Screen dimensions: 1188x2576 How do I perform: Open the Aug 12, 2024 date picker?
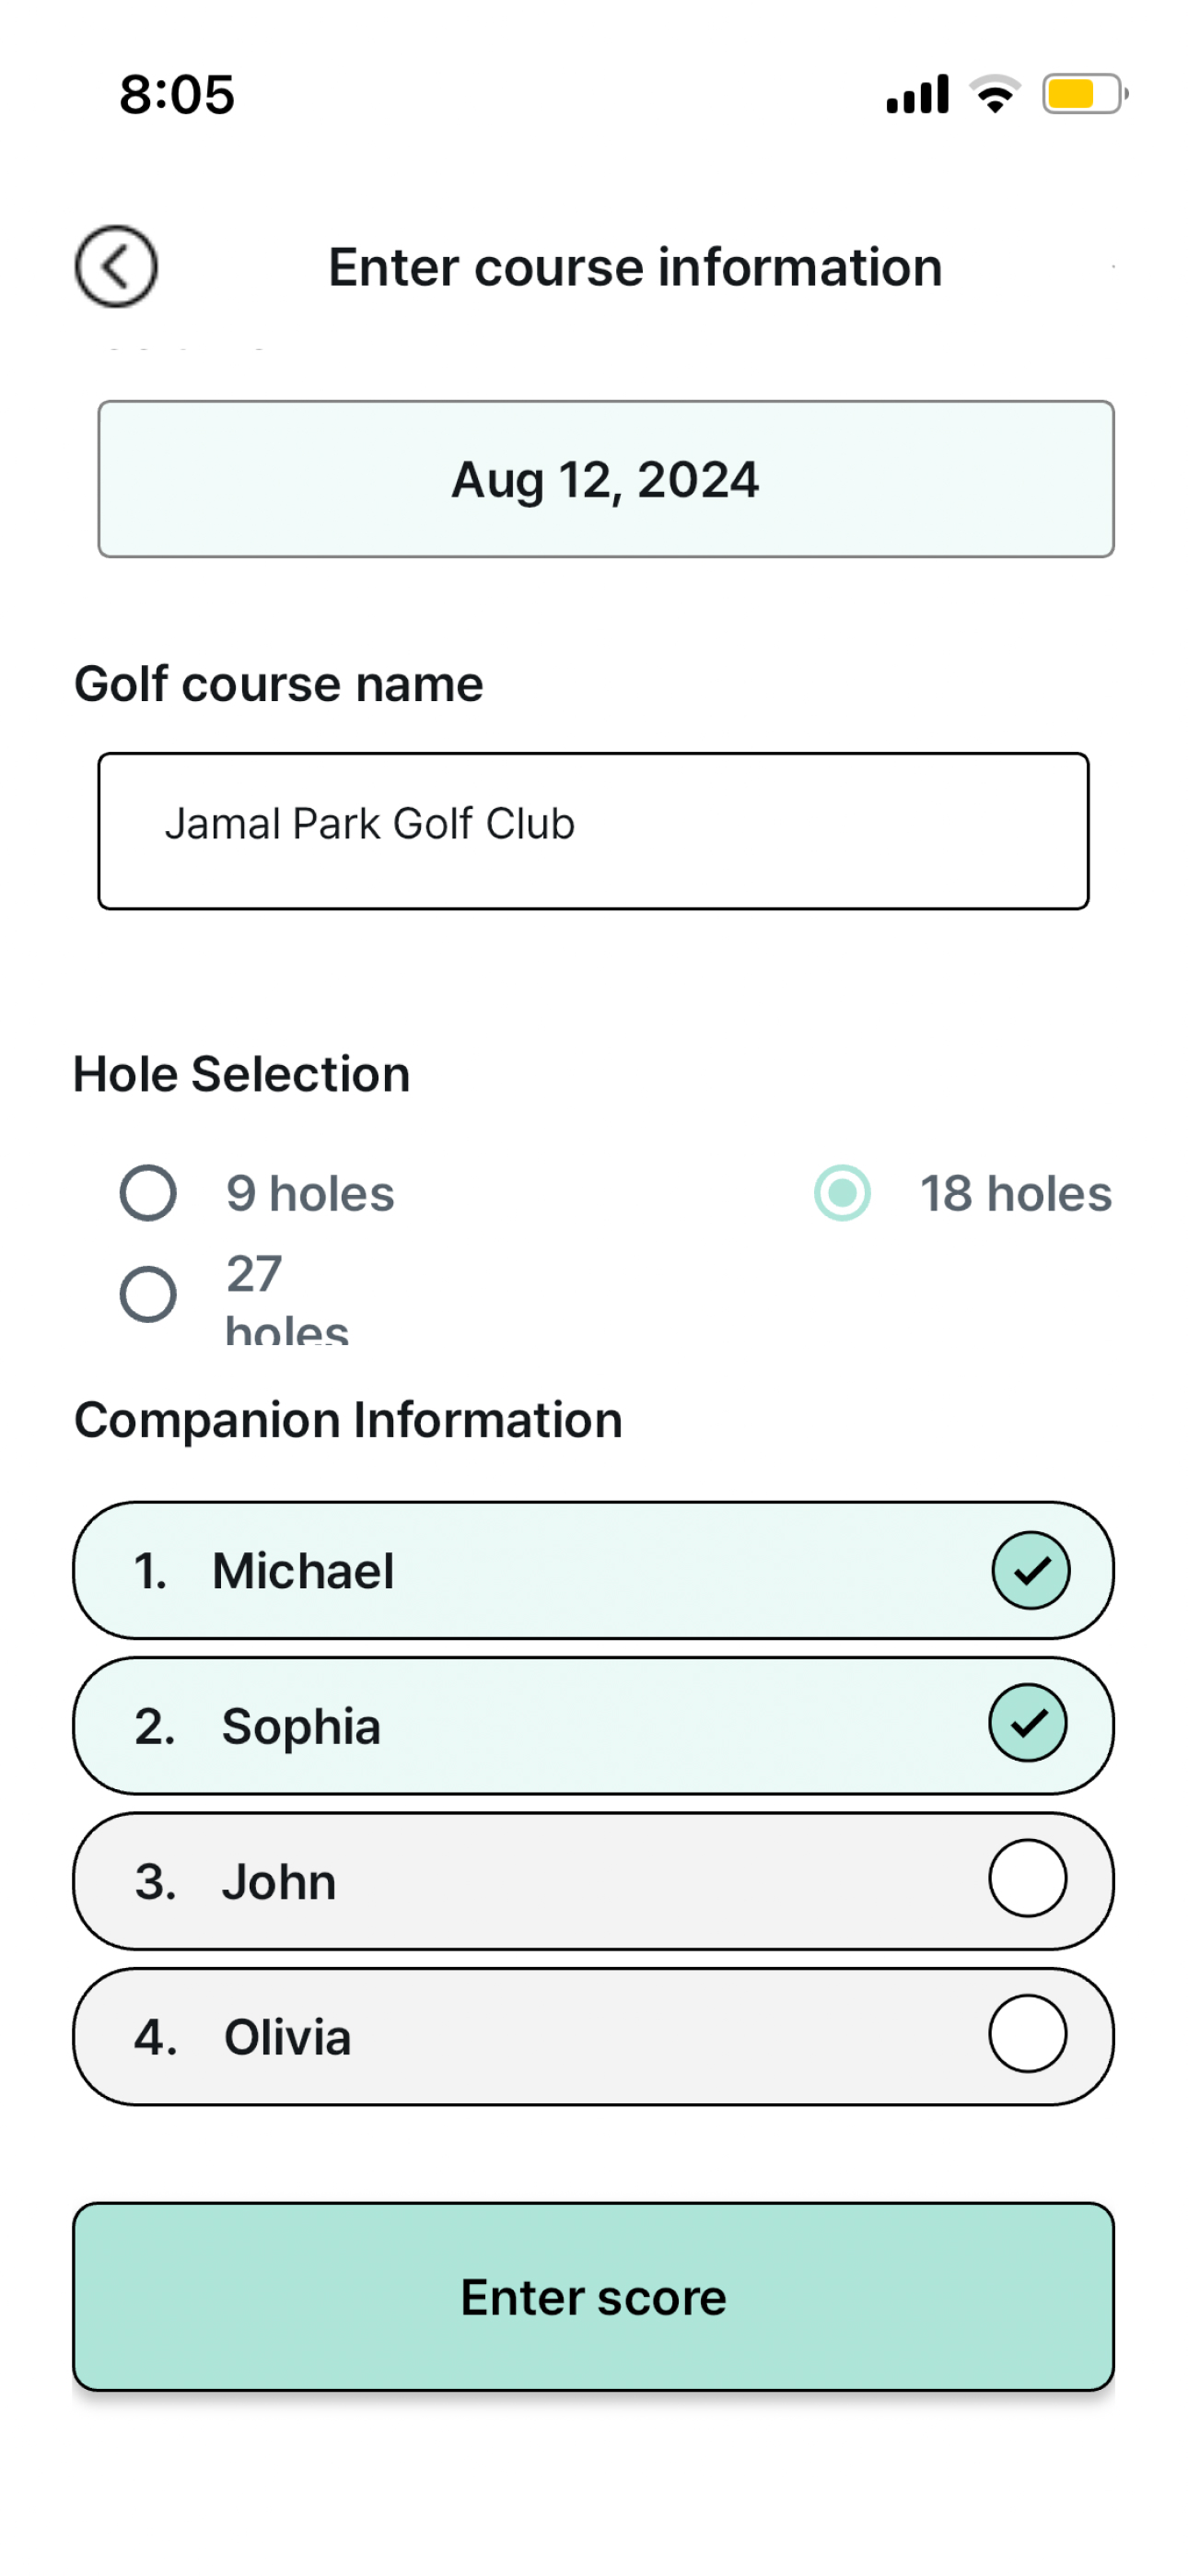click(x=606, y=479)
